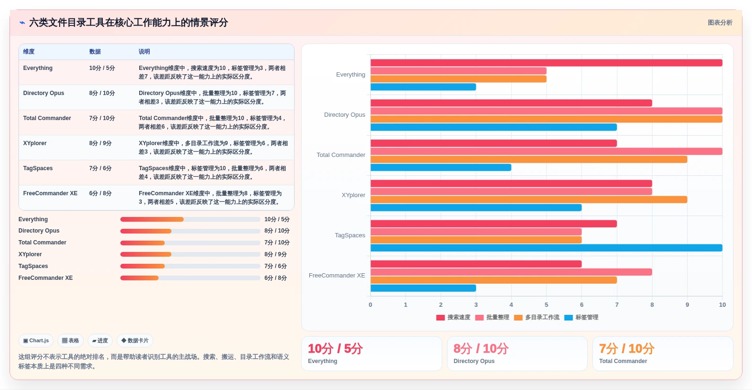
Task: Click the FreeCommander XE progress bar
Action: [190, 278]
